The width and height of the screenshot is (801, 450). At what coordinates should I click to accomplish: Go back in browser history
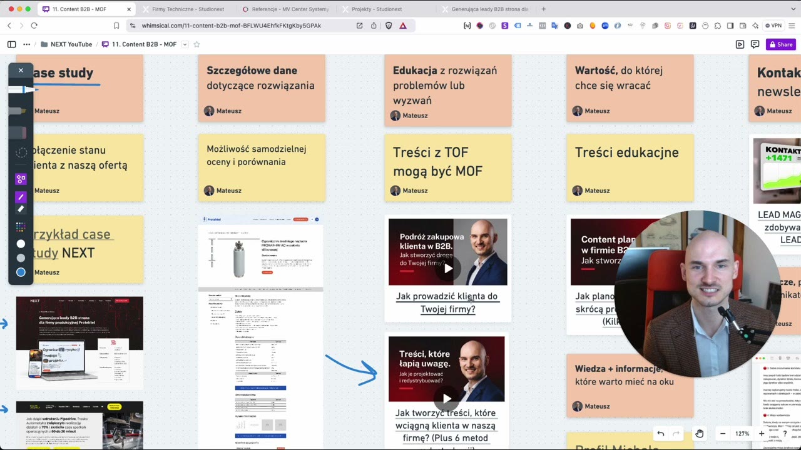[x=9, y=26]
